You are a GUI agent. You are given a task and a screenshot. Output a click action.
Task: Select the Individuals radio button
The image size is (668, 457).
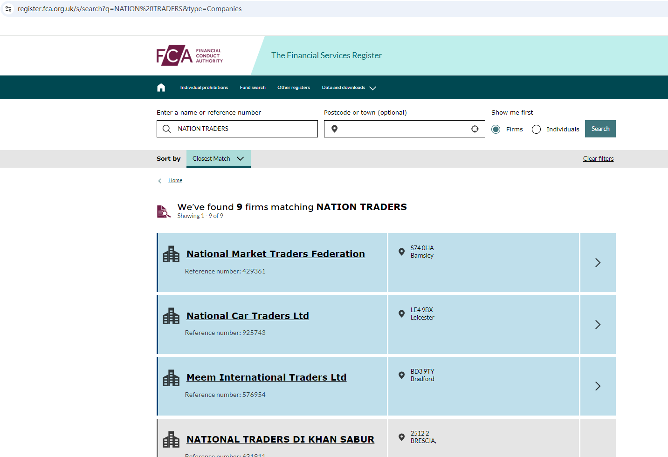[x=536, y=130]
